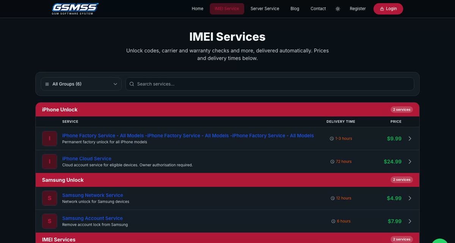Click the IMEI Services page heading
The height and width of the screenshot is (243, 455).
(x=227, y=37)
